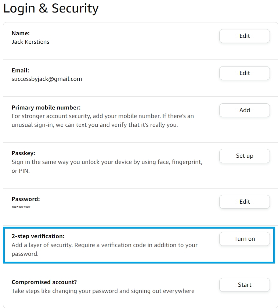This screenshot has height=308, width=278.
Task: Click Edit button next to Name
Action: point(244,36)
